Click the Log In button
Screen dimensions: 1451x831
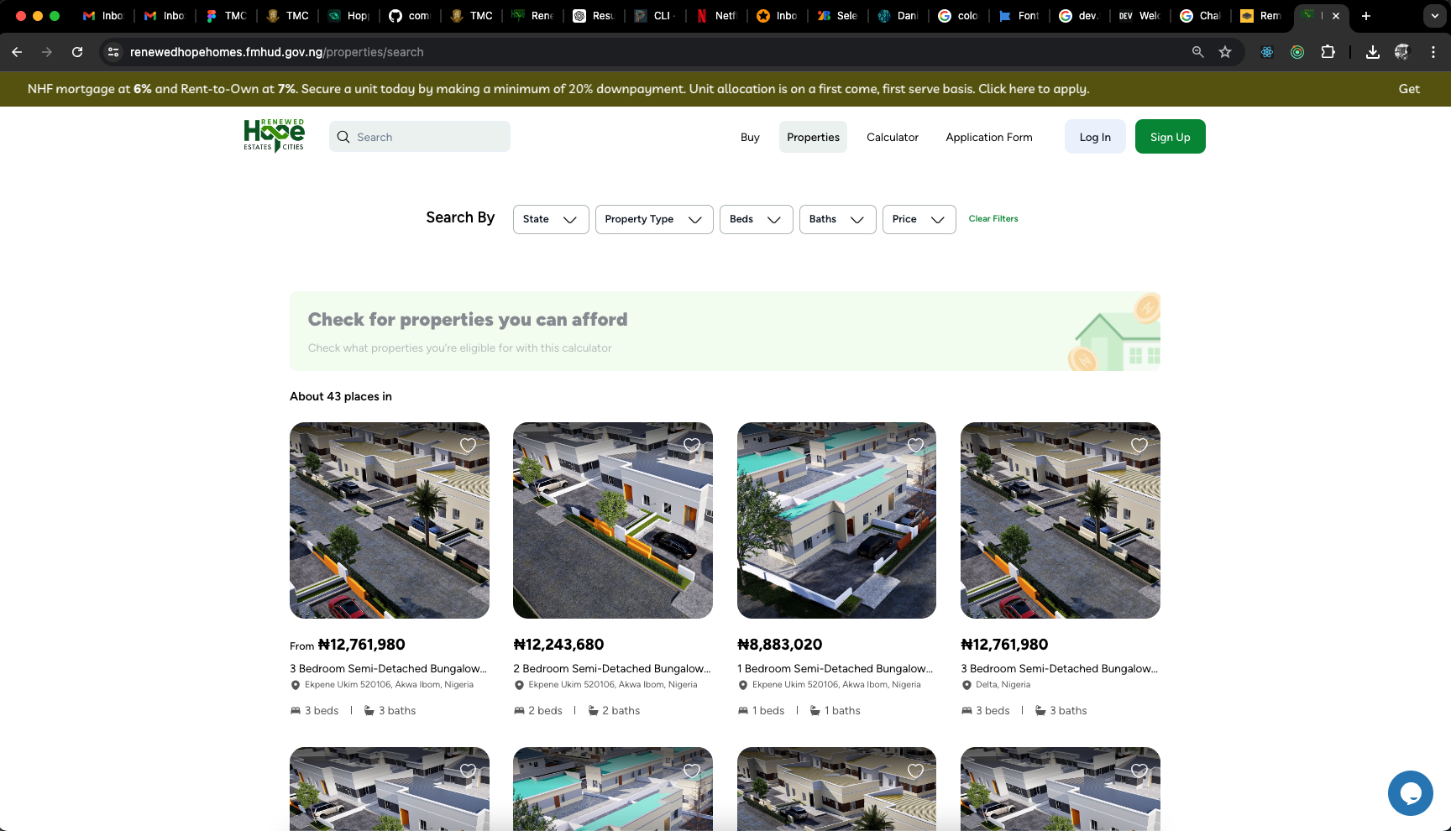(x=1095, y=137)
